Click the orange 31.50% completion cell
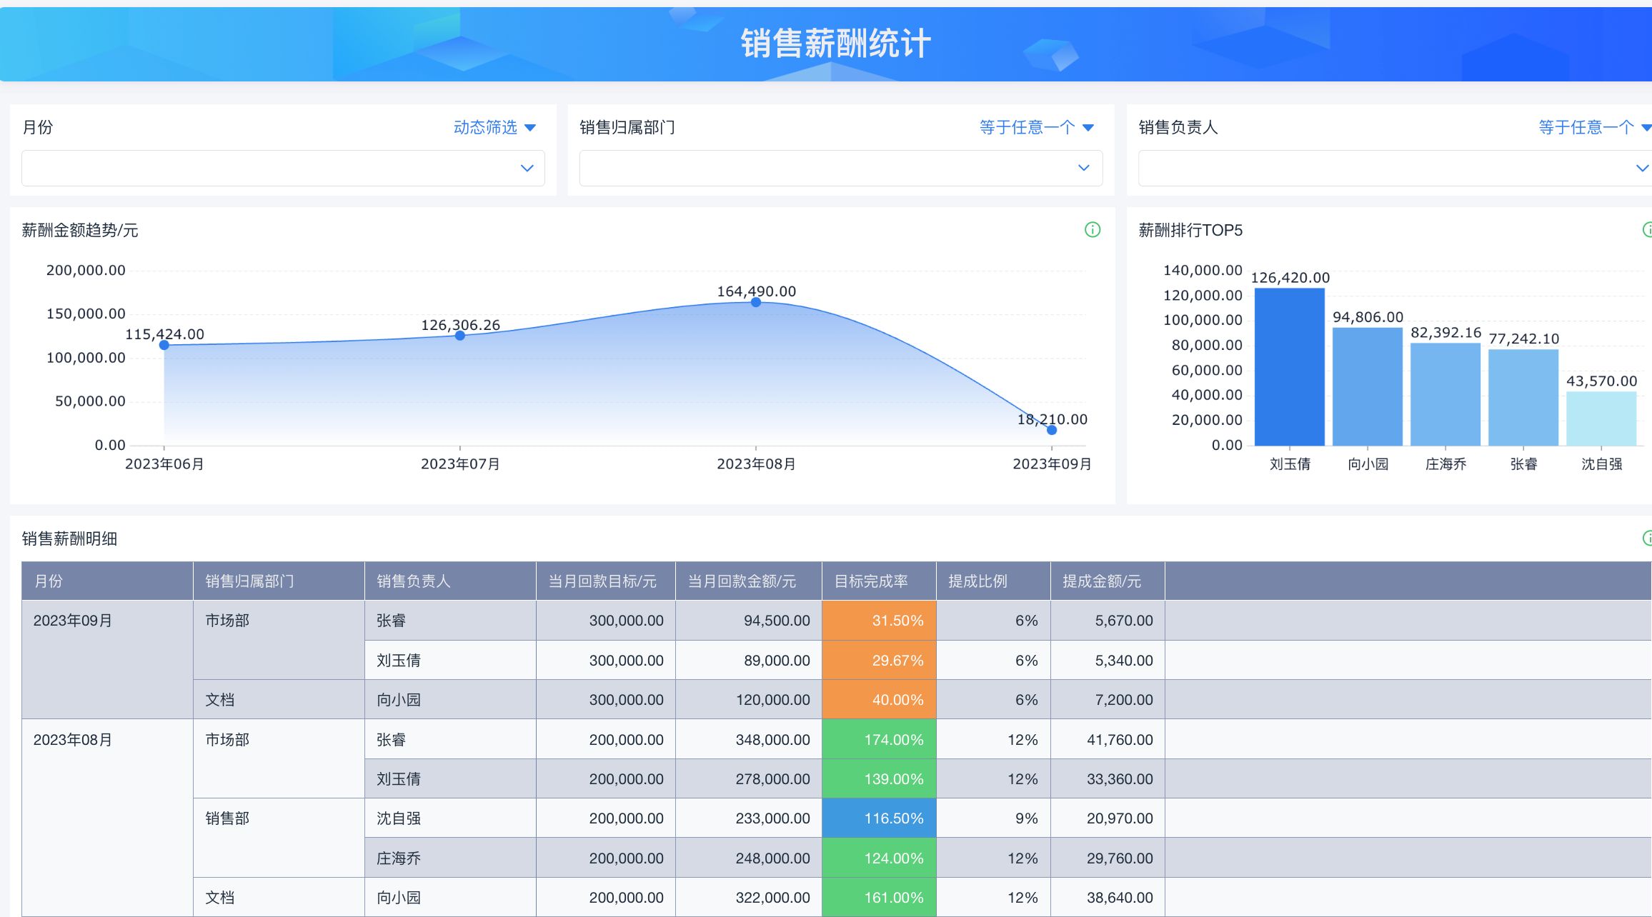Screen dimensions: 1652x917 coord(879,621)
